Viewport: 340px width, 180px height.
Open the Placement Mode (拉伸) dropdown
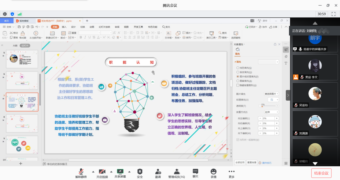[272, 112]
